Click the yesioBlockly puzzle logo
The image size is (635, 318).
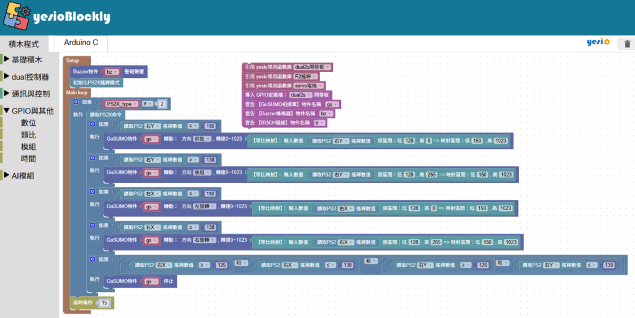point(17,15)
